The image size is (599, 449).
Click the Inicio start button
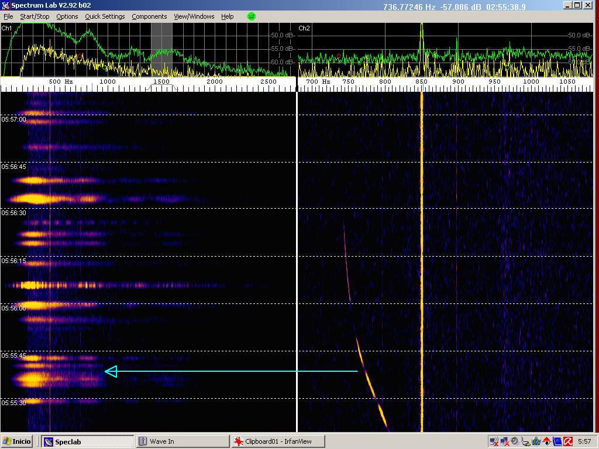(x=18, y=441)
